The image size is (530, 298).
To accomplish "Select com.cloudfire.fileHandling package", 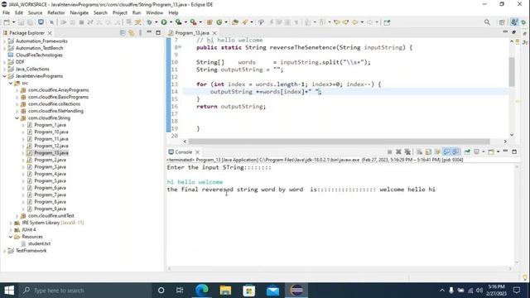I will (x=55, y=111).
